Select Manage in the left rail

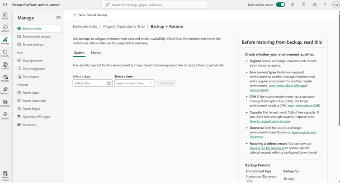point(5,41)
